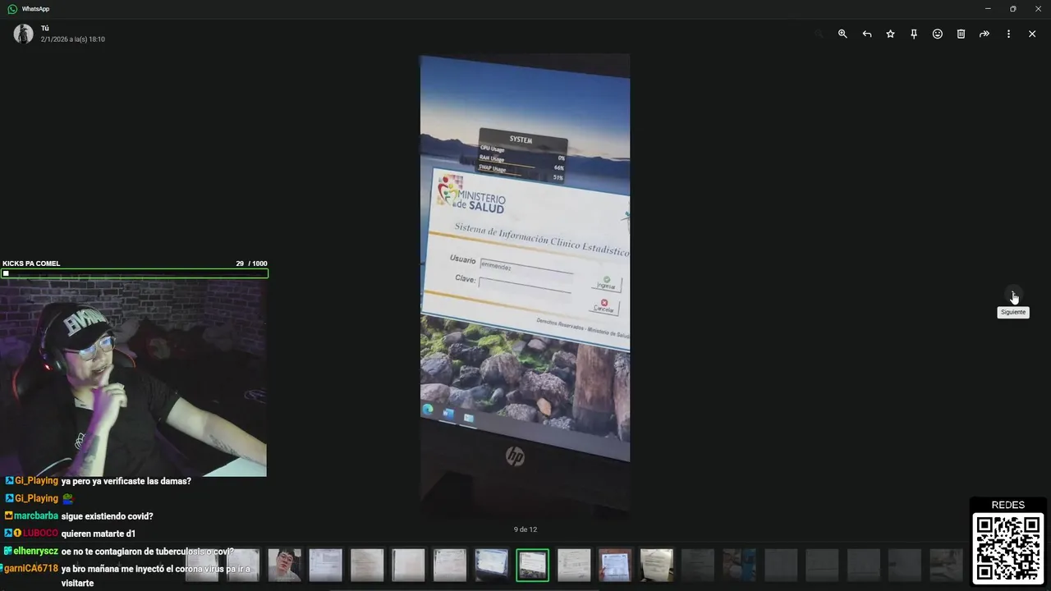
Task: Click the sender name "Tú"
Action: 45,28
